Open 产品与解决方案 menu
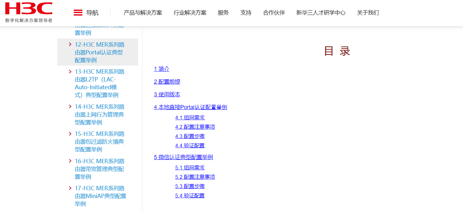463x212 pixels. (143, 13)
